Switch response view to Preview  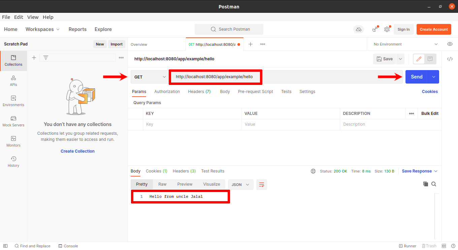pyautogui.click(x=185, y=184)
